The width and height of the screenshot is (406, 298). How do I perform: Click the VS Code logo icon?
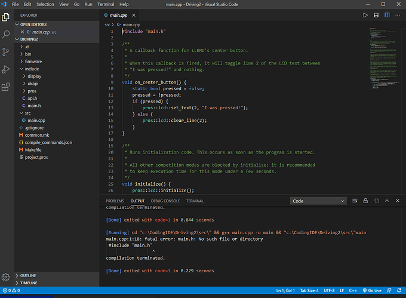pyautogui.click(x=4, y=4)
